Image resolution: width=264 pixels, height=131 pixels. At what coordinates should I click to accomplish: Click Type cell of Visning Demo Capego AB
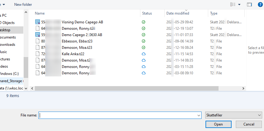[226, 22]
